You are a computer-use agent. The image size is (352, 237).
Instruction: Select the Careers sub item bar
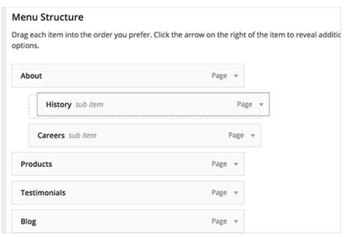point(145,135)
